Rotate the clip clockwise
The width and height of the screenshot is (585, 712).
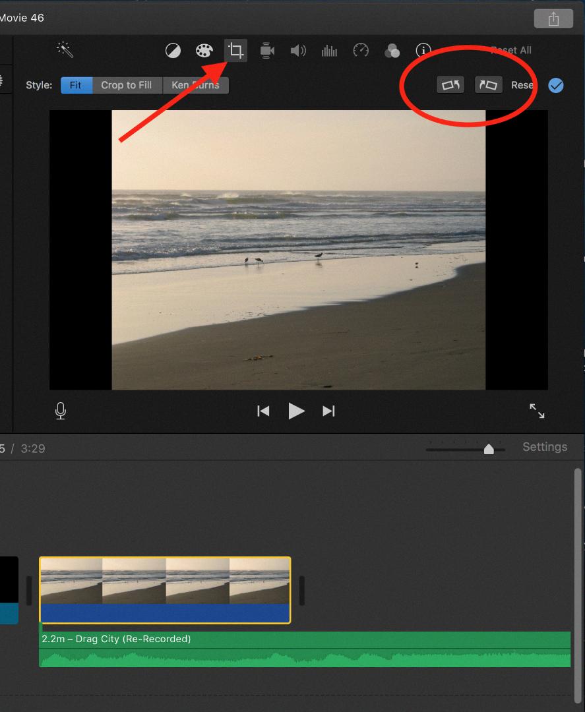coord(489,85)
